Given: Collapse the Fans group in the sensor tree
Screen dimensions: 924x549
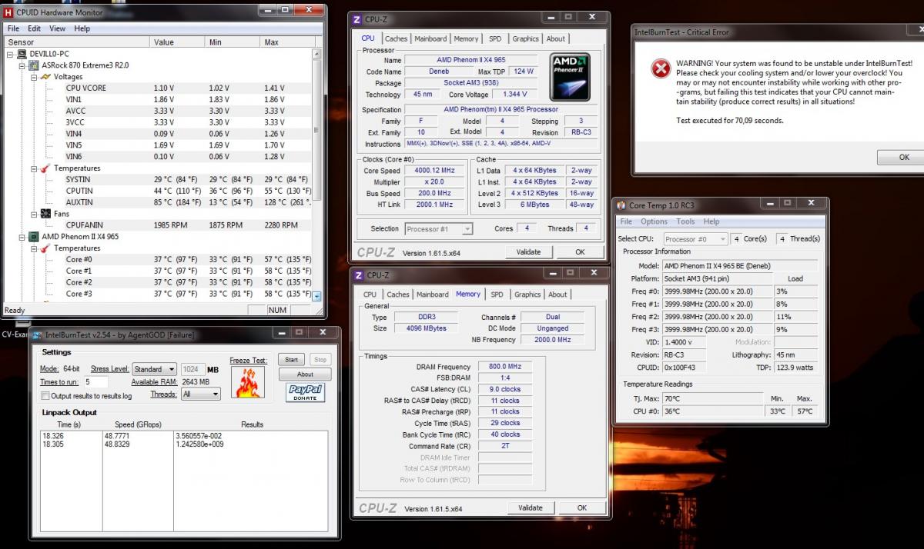Looking at the screenshot, I should click(x=34, y=214).
